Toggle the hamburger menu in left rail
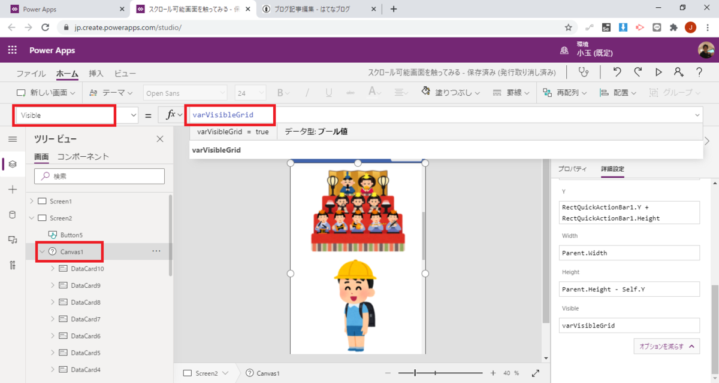719x383 pixels. (x=13, y=139)
